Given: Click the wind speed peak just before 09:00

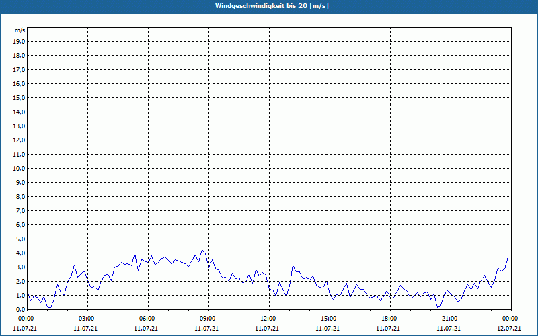Looking at the screenshot, I should [201, 251].
